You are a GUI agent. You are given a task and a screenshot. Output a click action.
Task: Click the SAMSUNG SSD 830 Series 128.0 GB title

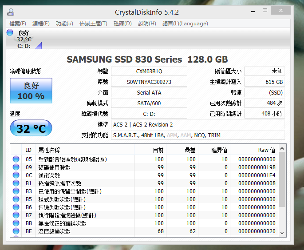pyautogui.click(x=147, y=60)
